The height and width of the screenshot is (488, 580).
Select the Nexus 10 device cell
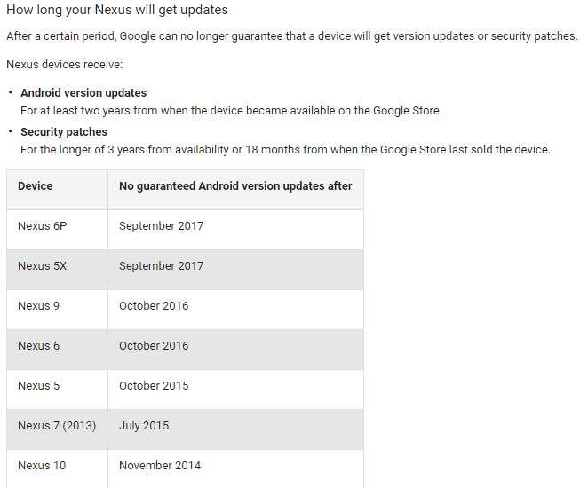[x=42, y=466]
